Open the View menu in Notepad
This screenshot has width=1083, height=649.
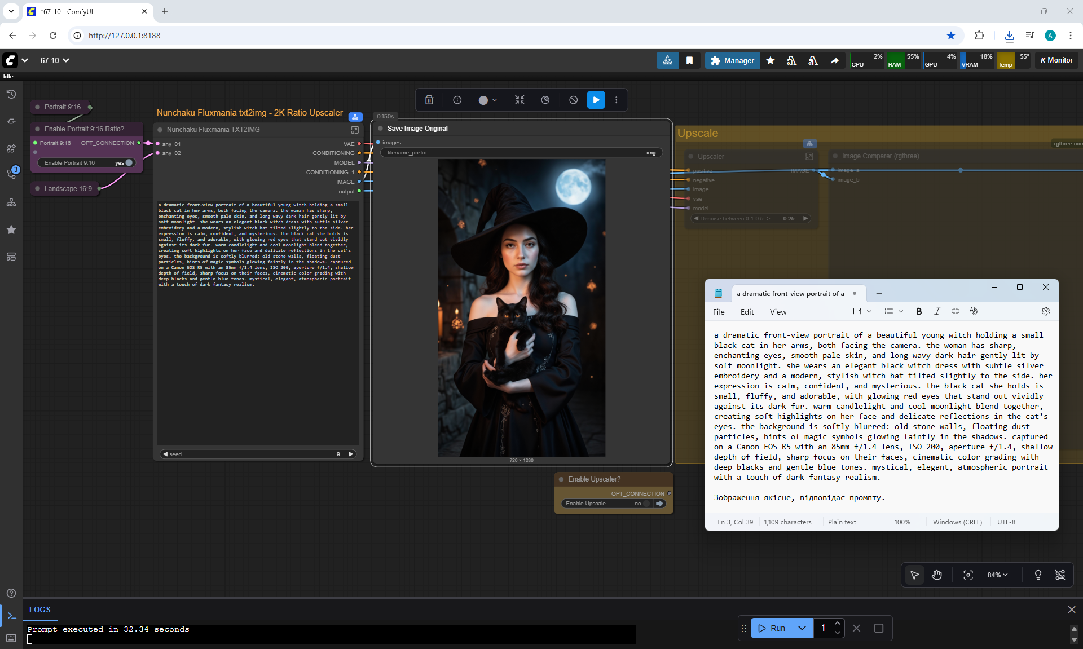(777, 312)
